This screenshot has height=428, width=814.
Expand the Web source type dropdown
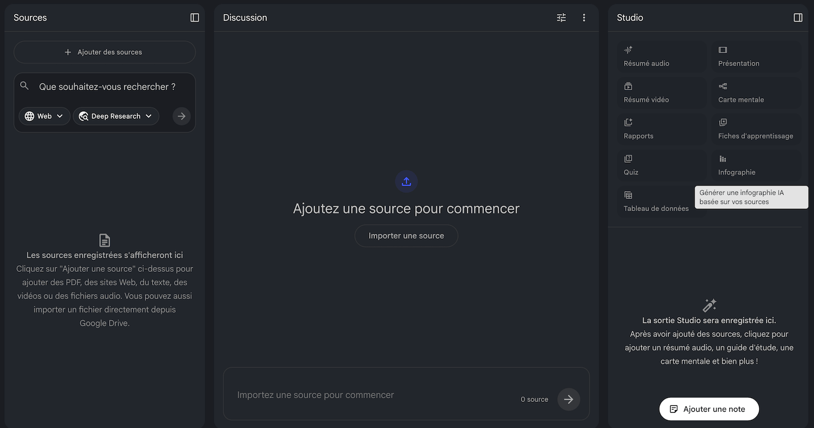coord(44,116)
